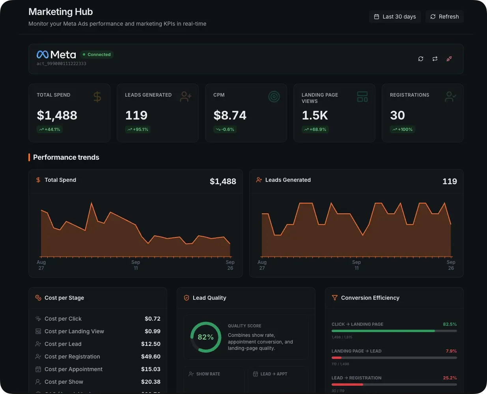Viewport: 487px width, 394px height.
Task: Click the user-plus icon in Leads Generated chart header
Action: [x=259, y=180]
